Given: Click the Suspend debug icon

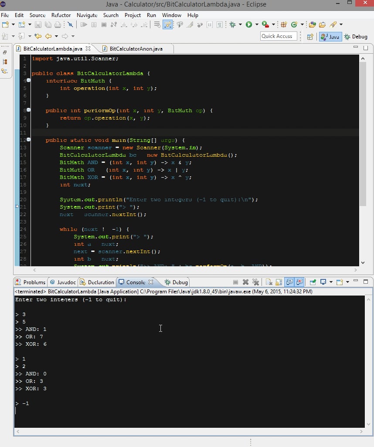Looking at the screenshot, I should [94, 25].
